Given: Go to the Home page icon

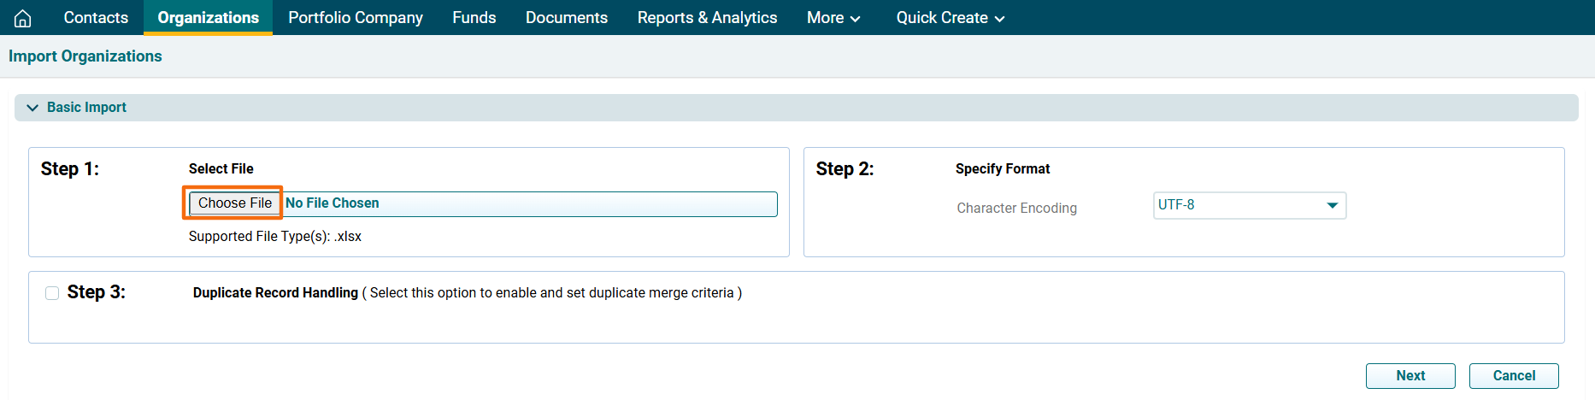Looking at the screenshot, I should 23,18.
